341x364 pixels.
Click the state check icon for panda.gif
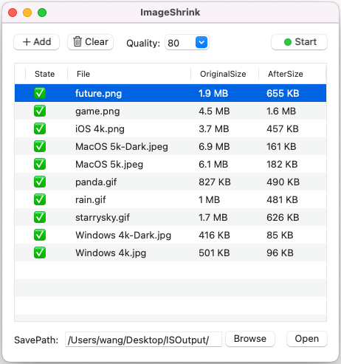pos(40,182)
